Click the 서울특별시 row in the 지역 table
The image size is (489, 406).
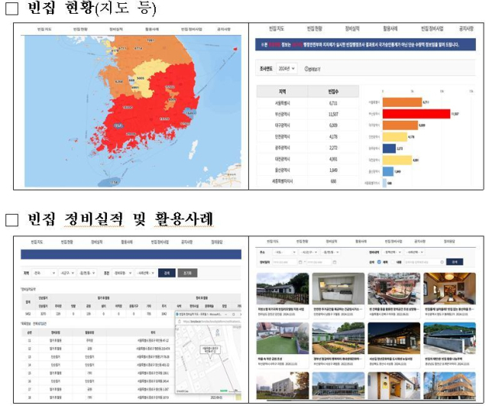coord(308,103)
